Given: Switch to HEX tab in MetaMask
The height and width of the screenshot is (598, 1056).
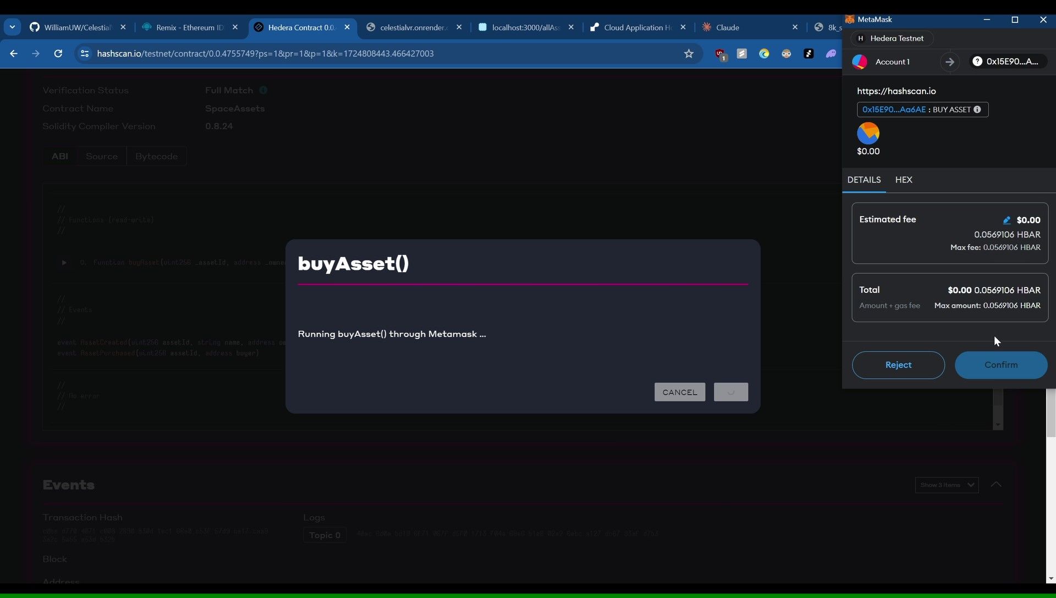Looking at the screenshot, I should (904, 180).
